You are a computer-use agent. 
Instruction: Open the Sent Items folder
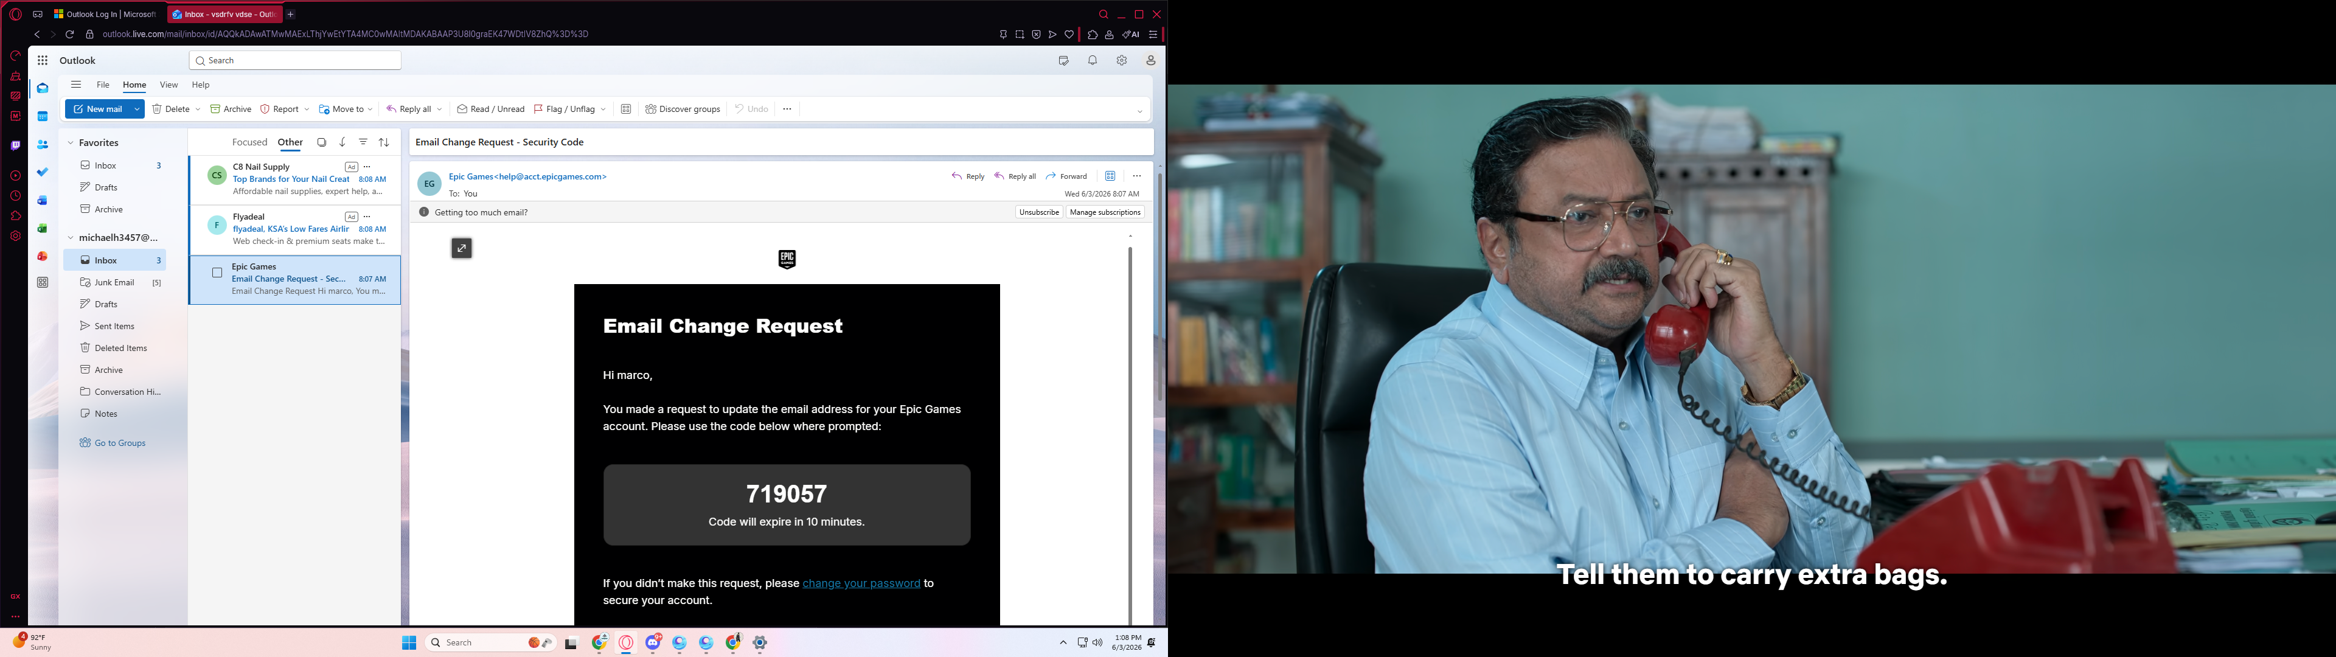pyautogui.click(x=114, y=326)
